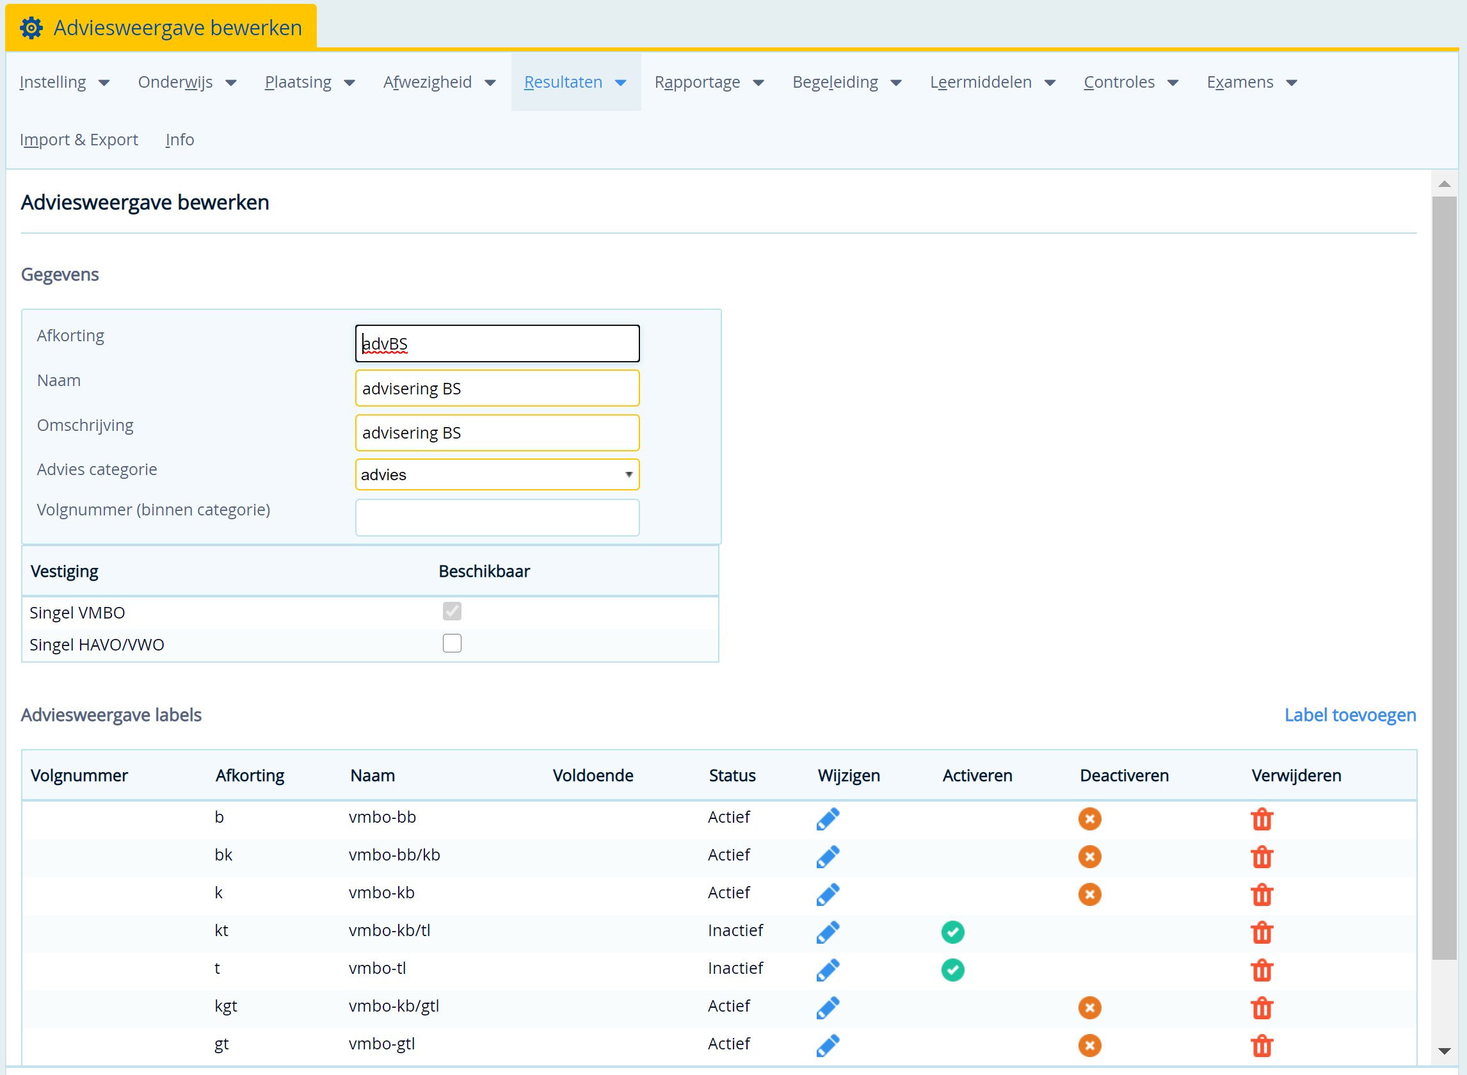Click the 'Singel HAVO/VWO' vestiging row text

tap(97, 644)
